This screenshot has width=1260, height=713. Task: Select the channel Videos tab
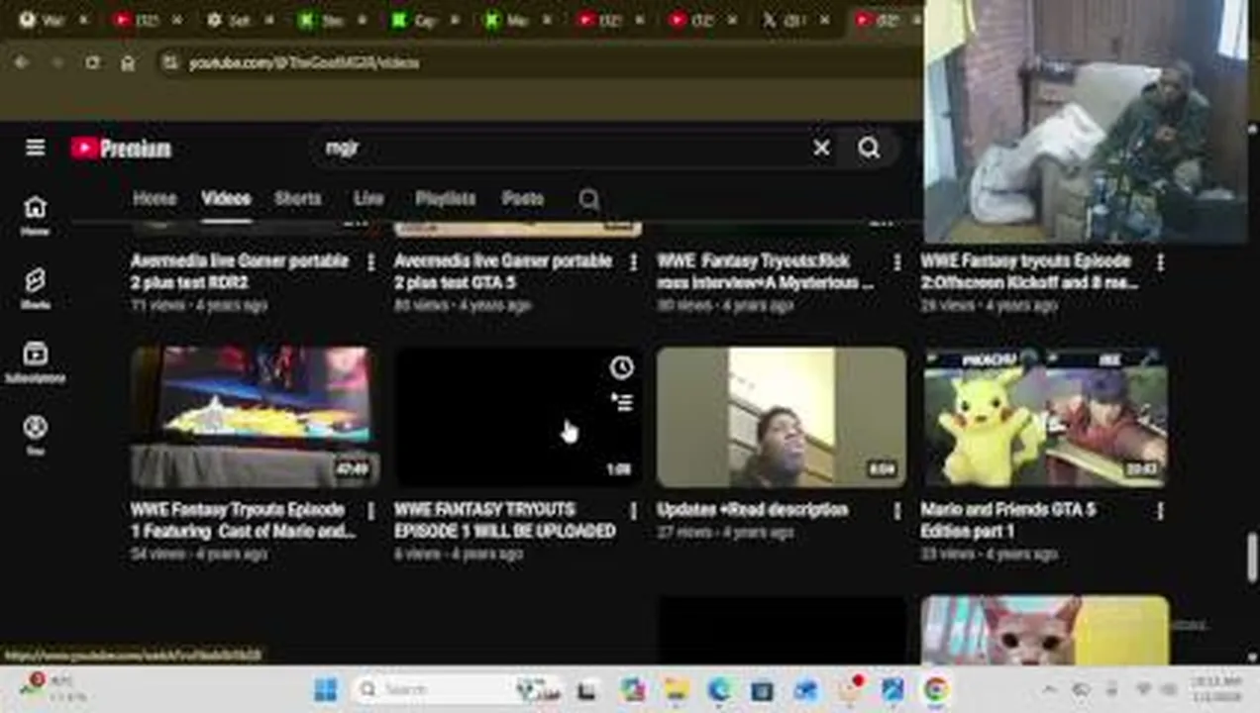tap(226, 198)
